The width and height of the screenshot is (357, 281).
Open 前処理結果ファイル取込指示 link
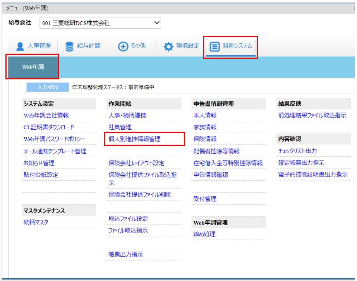click(x=312, y=115)
